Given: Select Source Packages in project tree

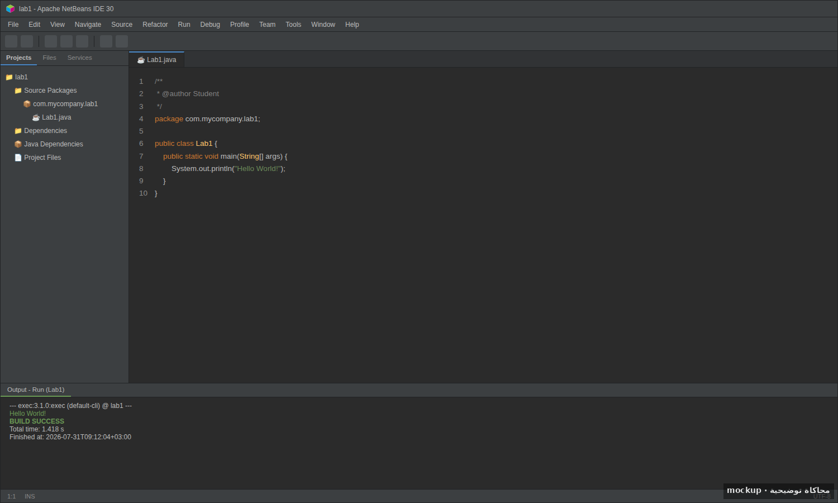Looking at the screenshot, I should pos(50,91).
